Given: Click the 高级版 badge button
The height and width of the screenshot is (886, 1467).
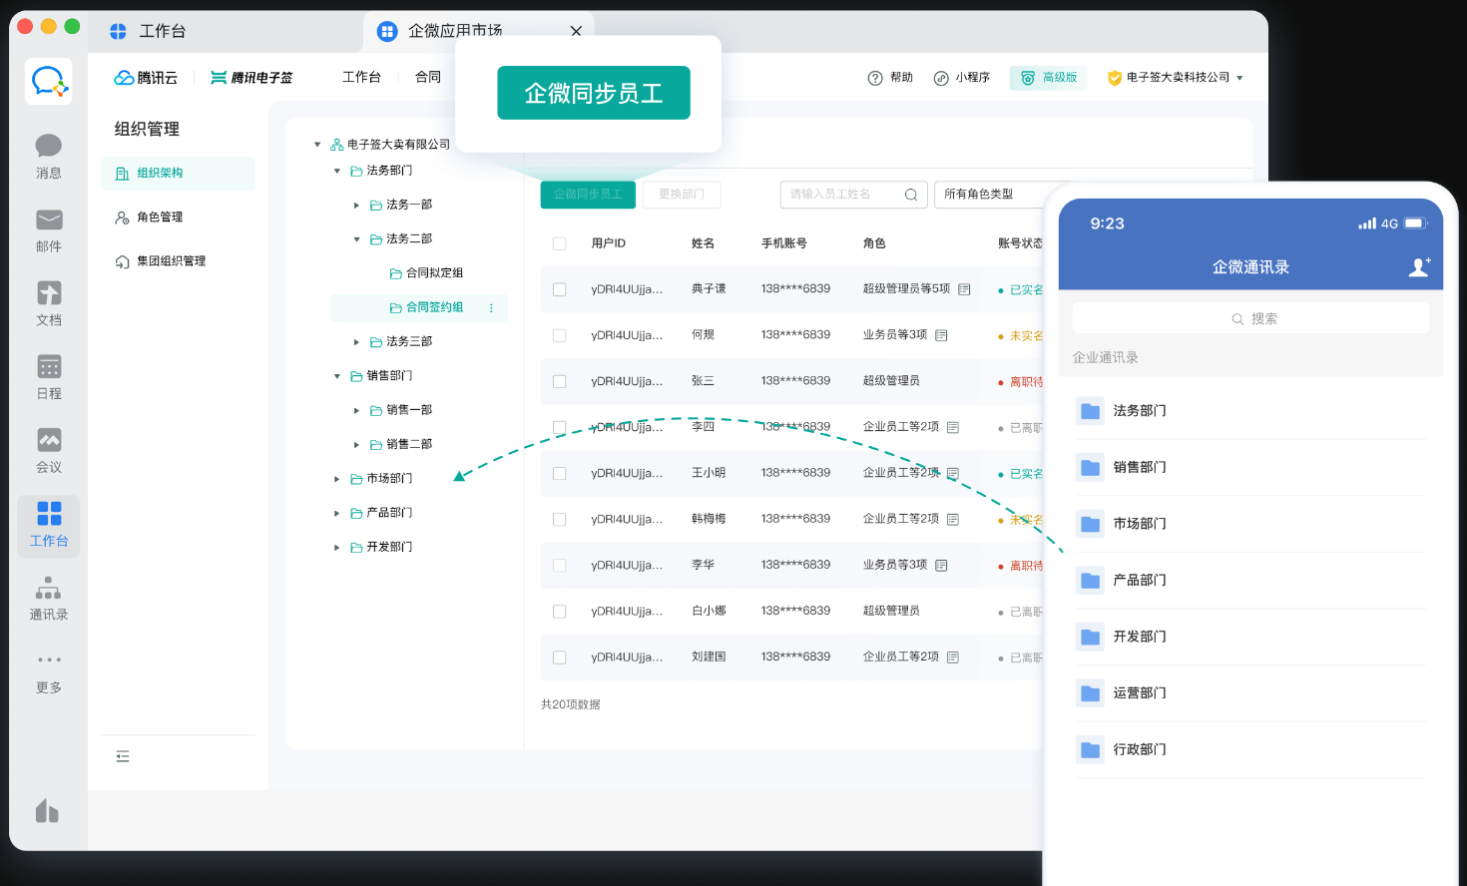Looking at the screenshot, I should click(1048, 78).
